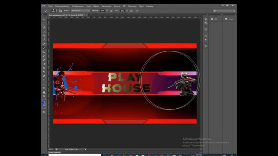Image resolution: width=278 pixels, height=156 pixels.
Task: Open the Character panel icon
Action: (x=206, y=36)
